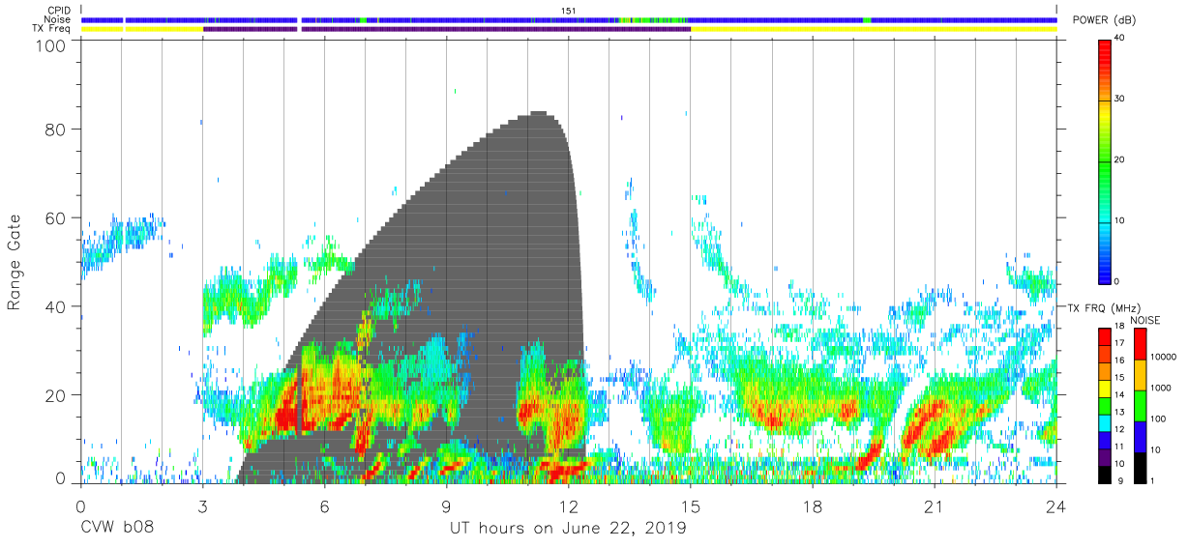1188x548 pixels.
Task: Click the POWER (dB) colorbar title
Action: pos(1105,20)
